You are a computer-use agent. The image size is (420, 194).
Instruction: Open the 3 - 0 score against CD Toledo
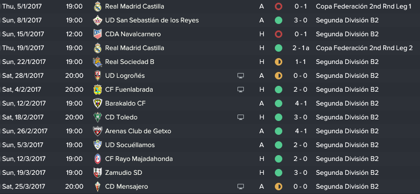(x=300, y=117)
